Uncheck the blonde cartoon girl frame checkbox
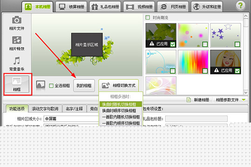 237,71
